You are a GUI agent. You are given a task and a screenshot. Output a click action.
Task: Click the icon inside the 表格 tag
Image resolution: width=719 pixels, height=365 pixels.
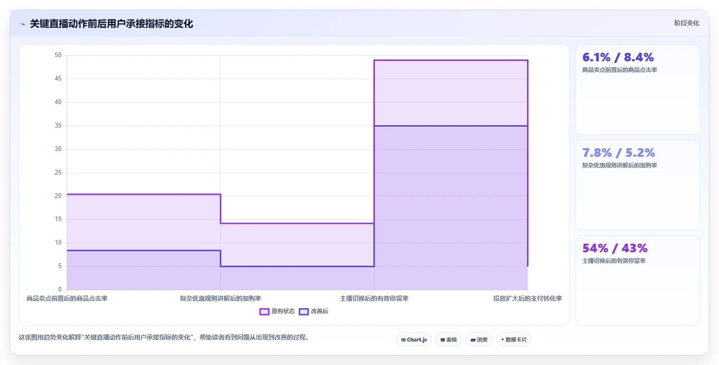[443, 340]
